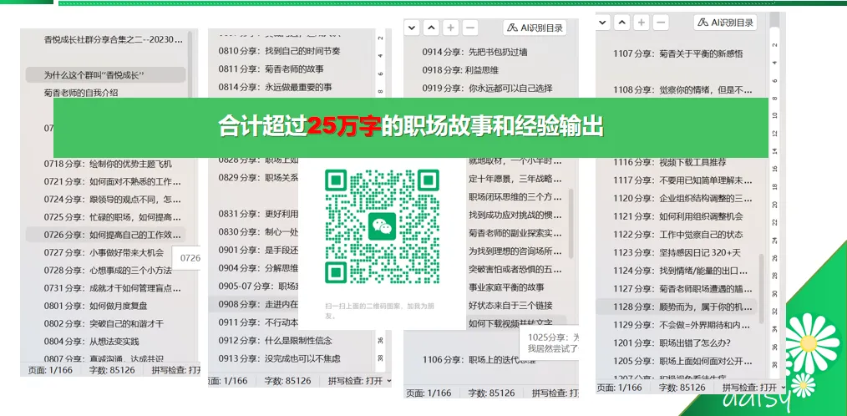Open 0811 分享: 菊香老师的故事
Viewport: 847px width, 416px height.
point(271,68)
